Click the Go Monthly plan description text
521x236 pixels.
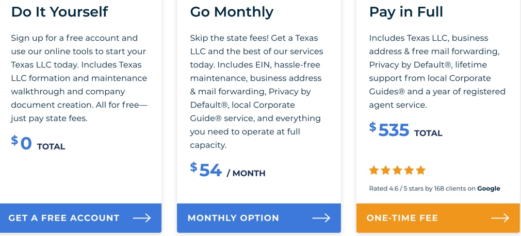pos(256,91)
